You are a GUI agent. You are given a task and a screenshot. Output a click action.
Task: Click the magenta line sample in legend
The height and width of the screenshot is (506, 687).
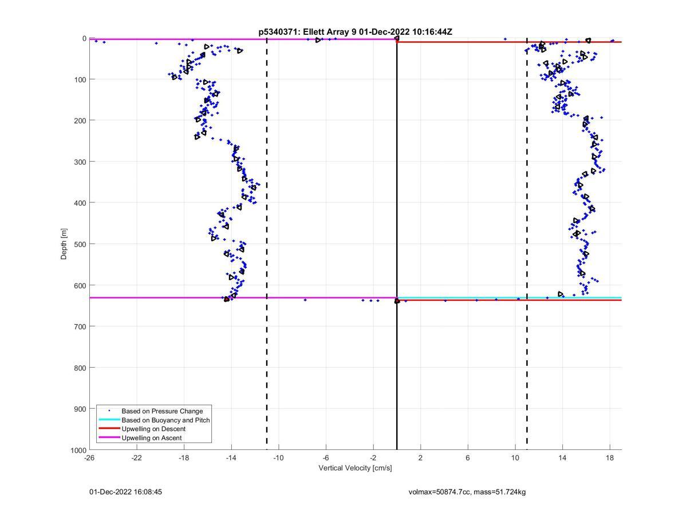(109, 438)
